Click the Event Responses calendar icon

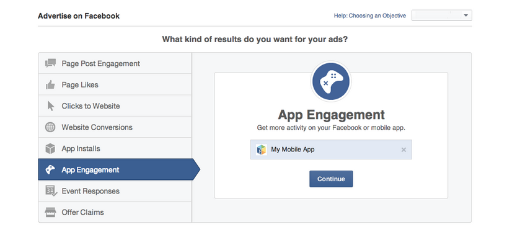pyautogui.click(x=51, y=191)
